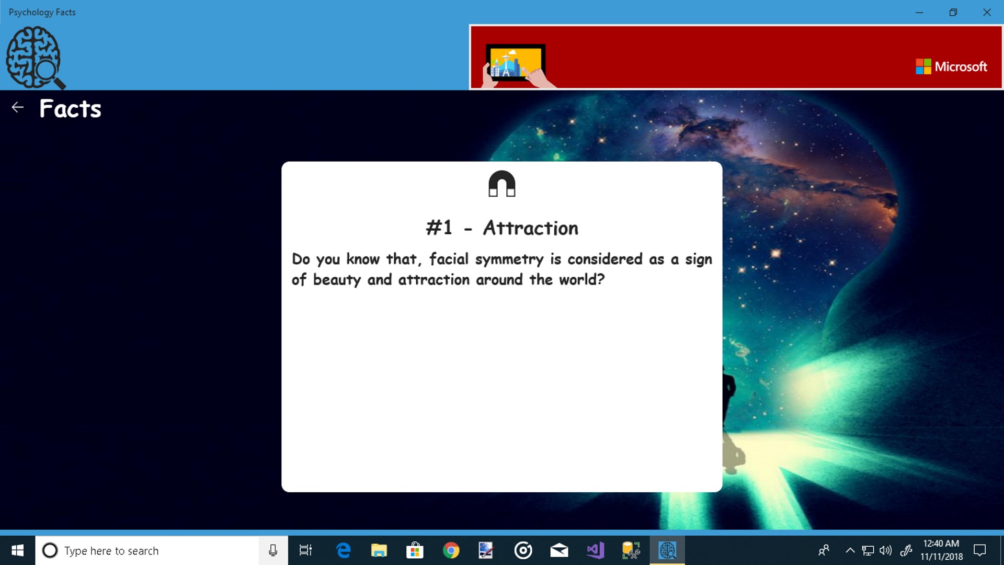Click the Attraction fact text paragraph
The height and width of the screenshot is (565, 1004).
501,269
